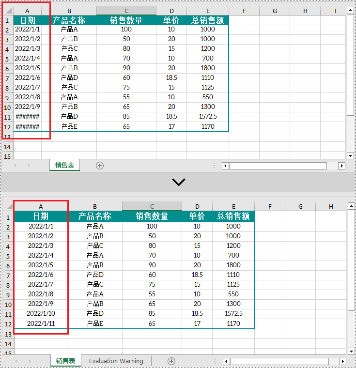Click 2022/1/5 cell in top spreadsheet

(x=28, y=68)
